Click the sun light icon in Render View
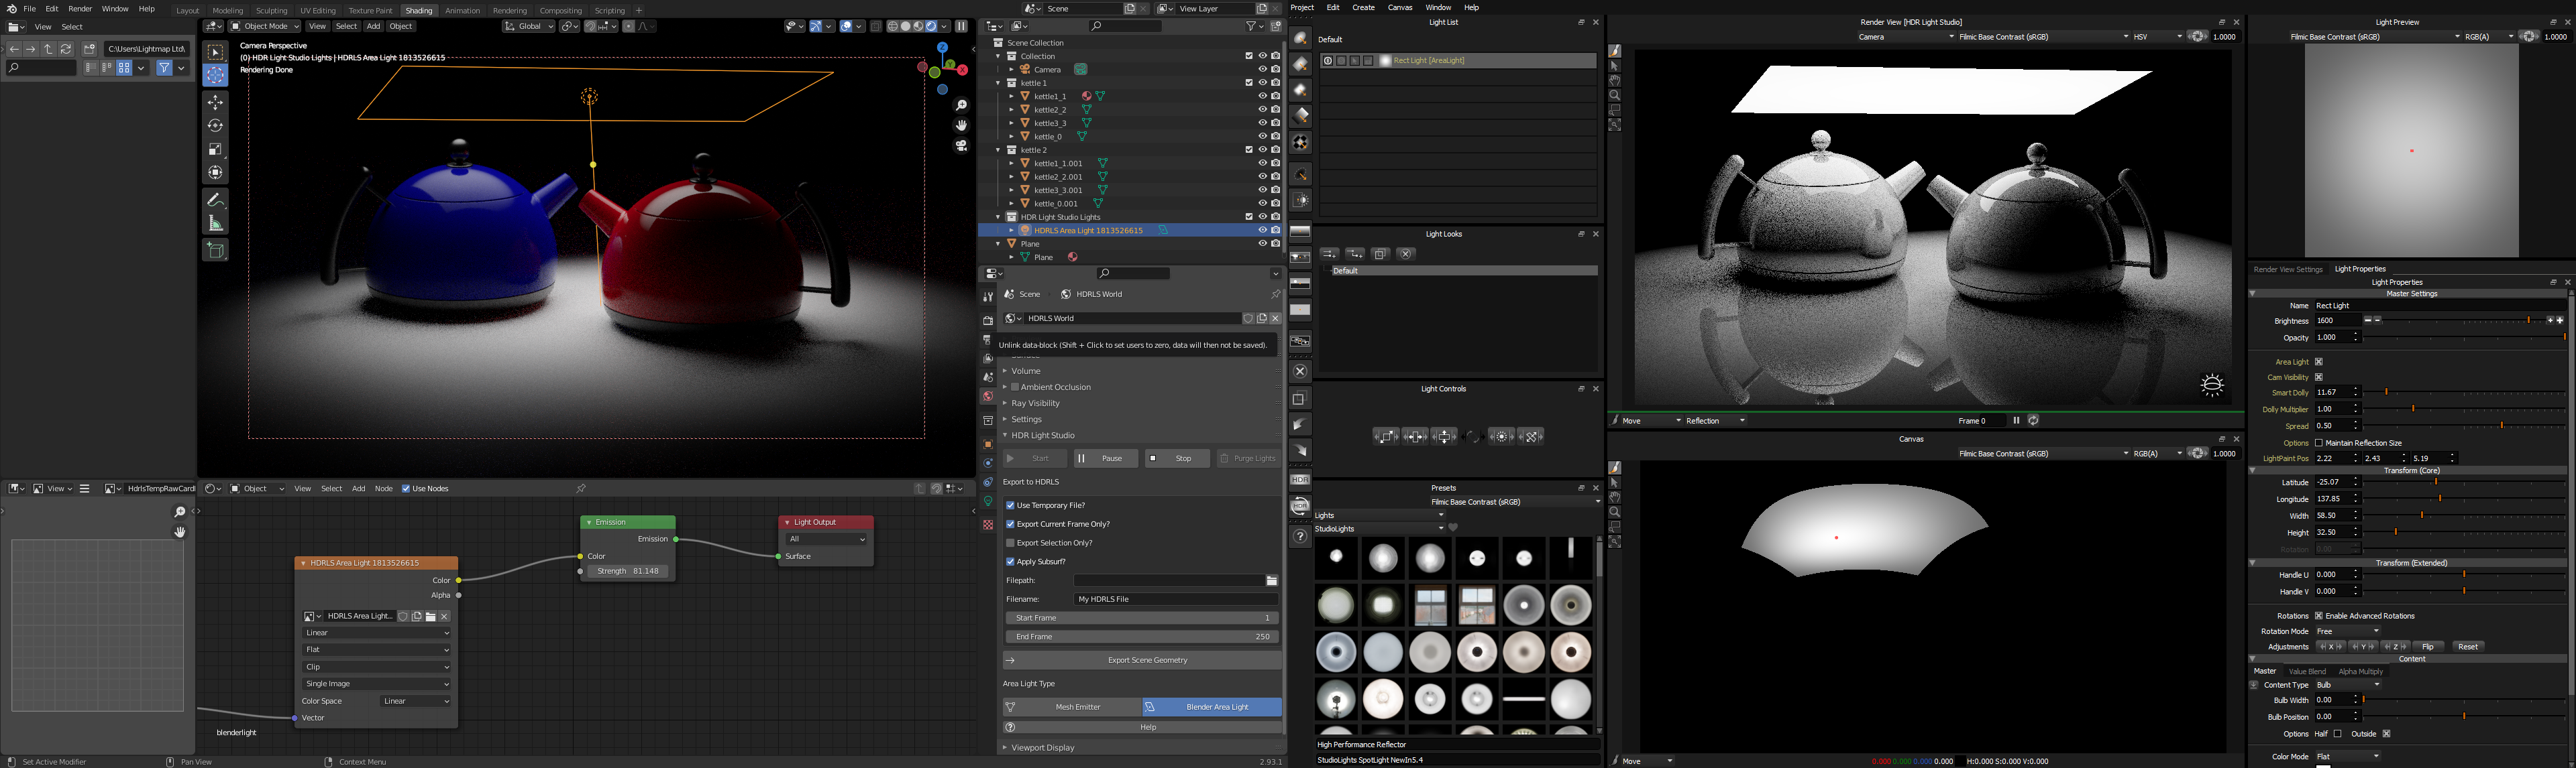 point(2212,385)
